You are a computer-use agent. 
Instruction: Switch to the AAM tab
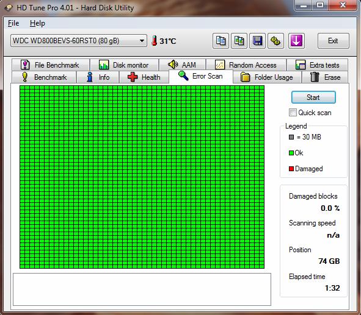(x=183, y=65)
